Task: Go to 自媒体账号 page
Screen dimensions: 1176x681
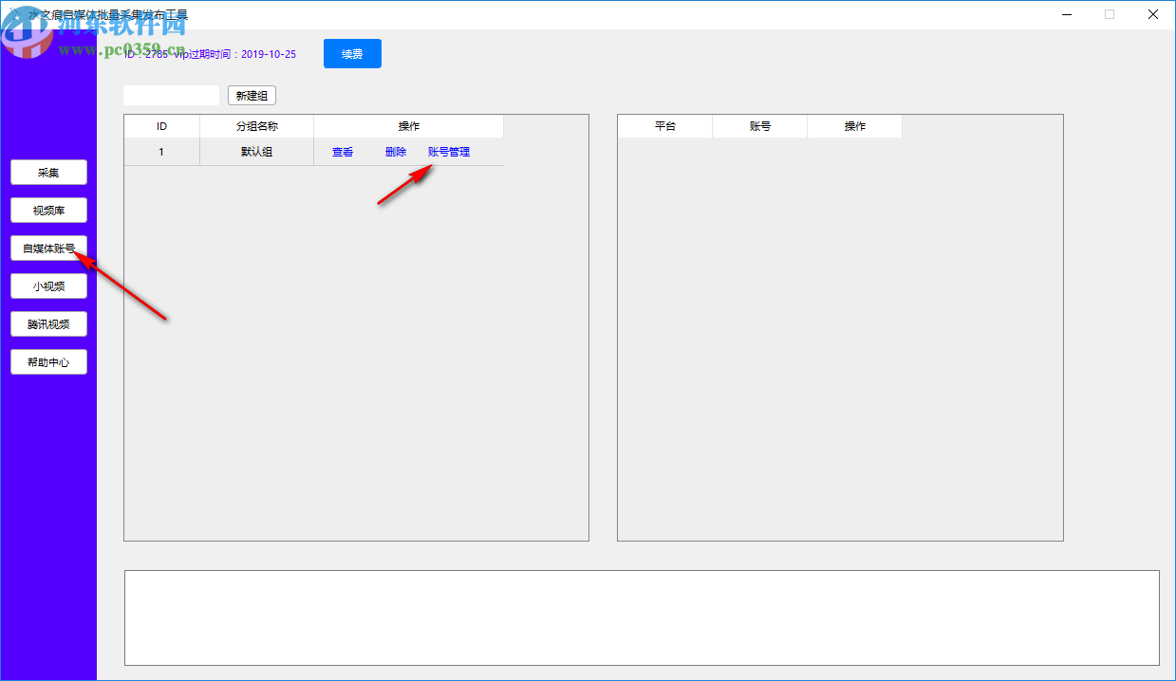Action: [48, 248]
